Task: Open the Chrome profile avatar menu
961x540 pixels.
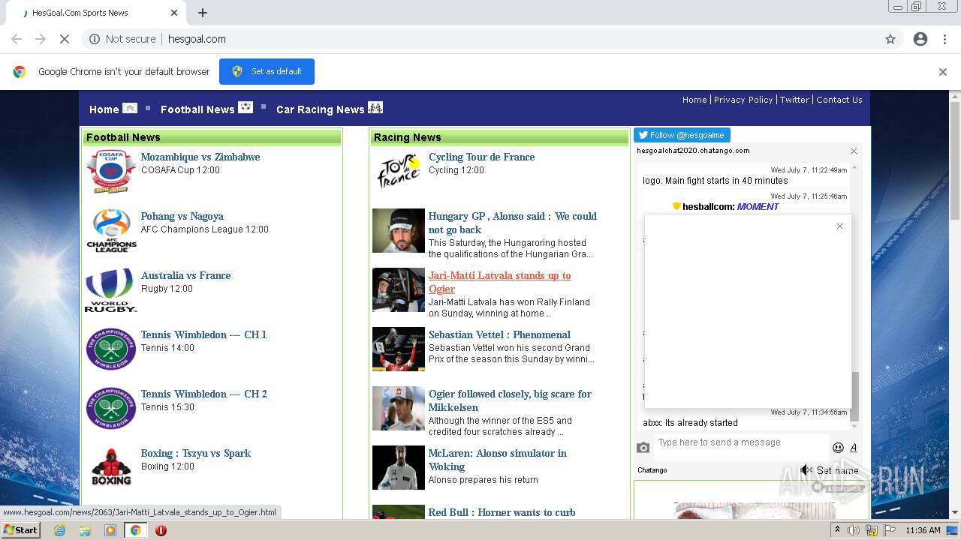Action: click(x=920, y=39)
